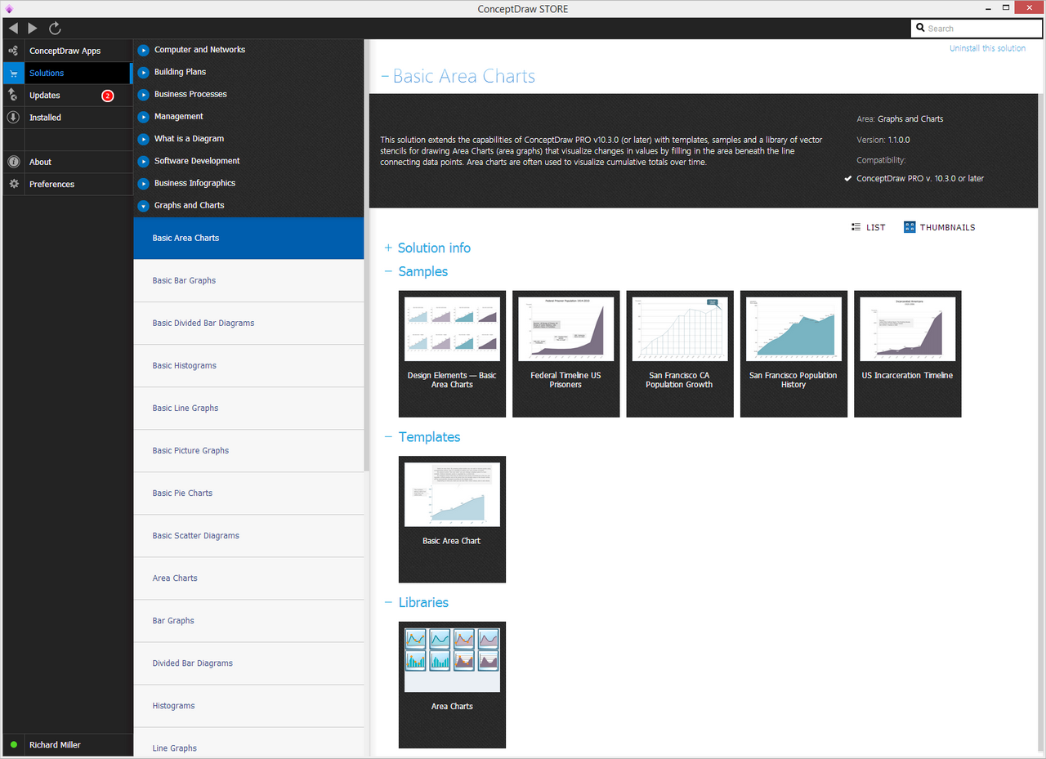This screenshot has height=759, width=1046.
Task: Select the Area Charts solution in sidebar list
Action: click(248, 578)
